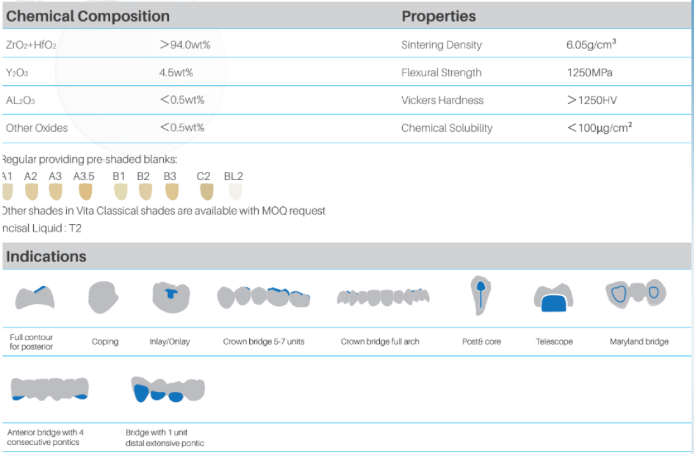The image size is (694, 454).
Task: Click the Inlay/Onlay caption
Action: tap(170, 342)
